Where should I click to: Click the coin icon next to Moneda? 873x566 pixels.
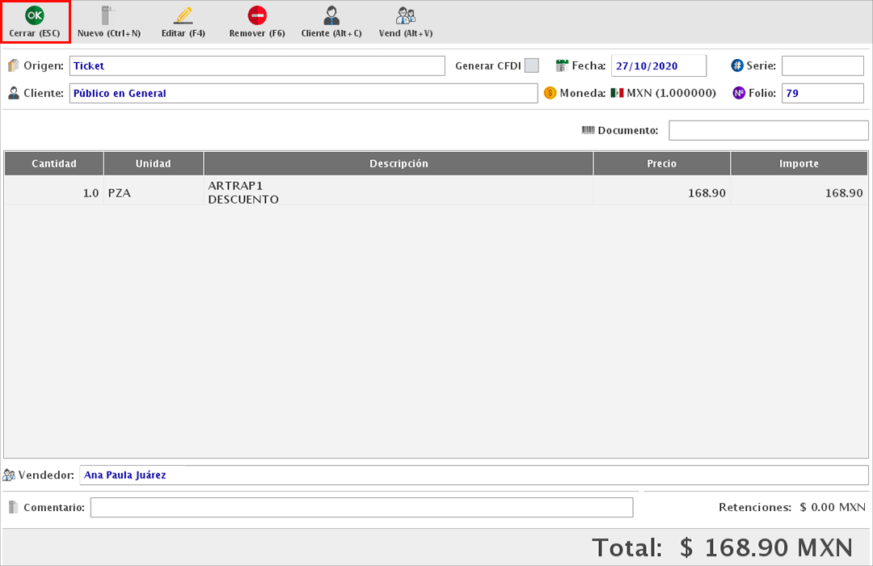coord(550,93)
